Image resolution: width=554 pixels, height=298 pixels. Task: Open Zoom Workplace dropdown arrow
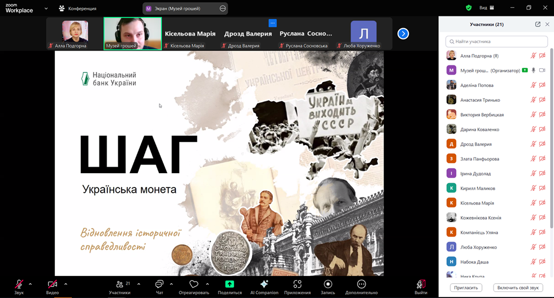[46, 8]
